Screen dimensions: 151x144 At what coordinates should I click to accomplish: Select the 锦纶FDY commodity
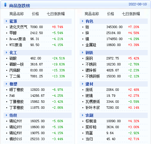pyautogui.click(x=16, y=133)
